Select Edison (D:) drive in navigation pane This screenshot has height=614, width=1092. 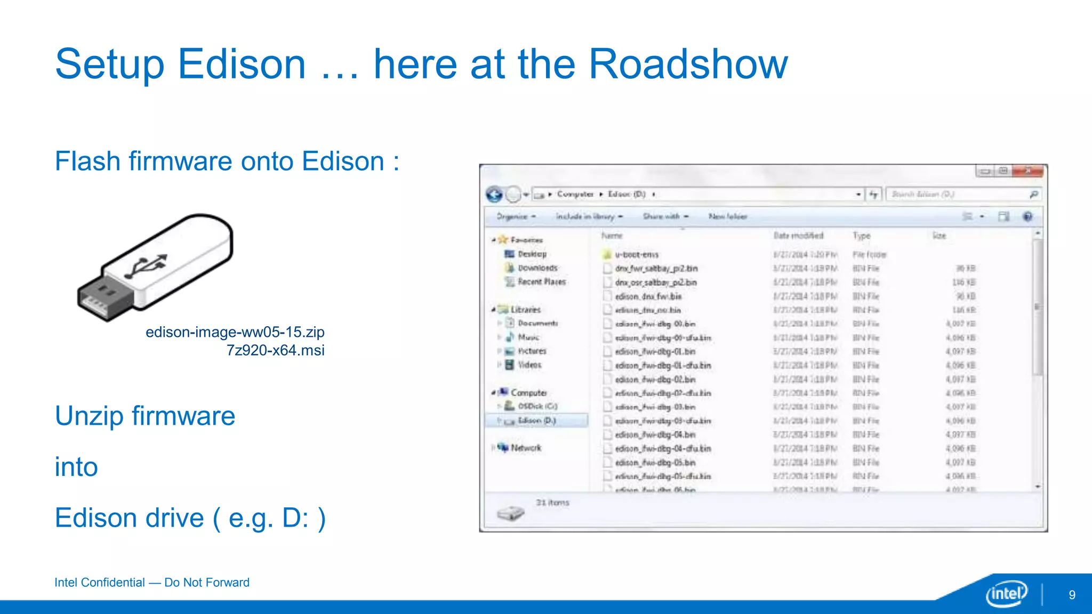tap(536, 421)
